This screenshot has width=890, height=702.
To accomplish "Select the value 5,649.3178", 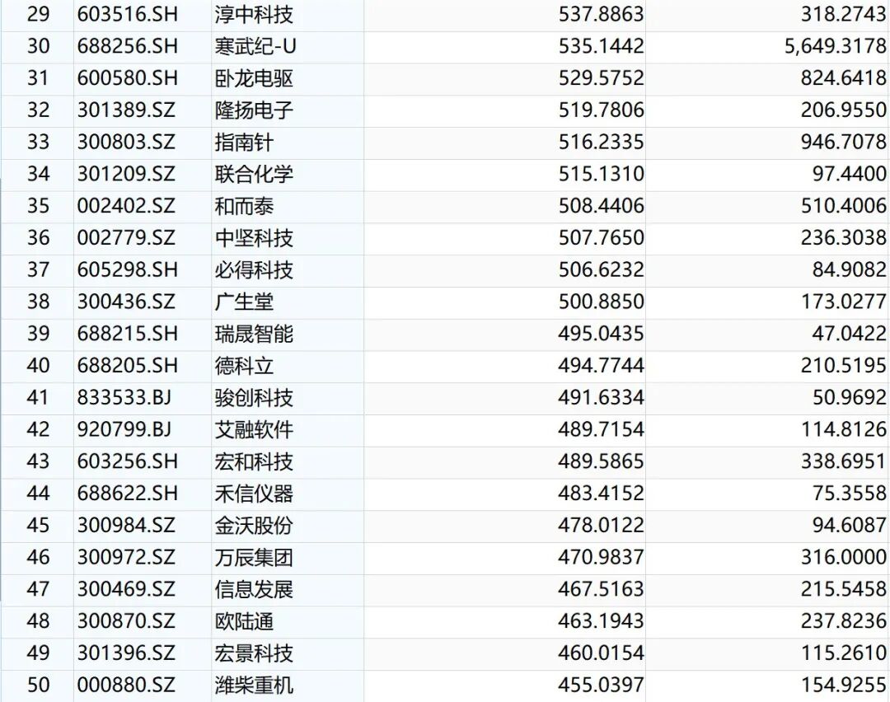I will (835, 46).
